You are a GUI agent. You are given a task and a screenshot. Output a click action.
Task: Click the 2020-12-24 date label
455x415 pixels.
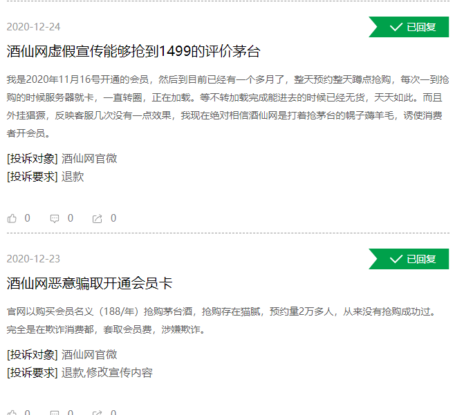pos(33,27)
